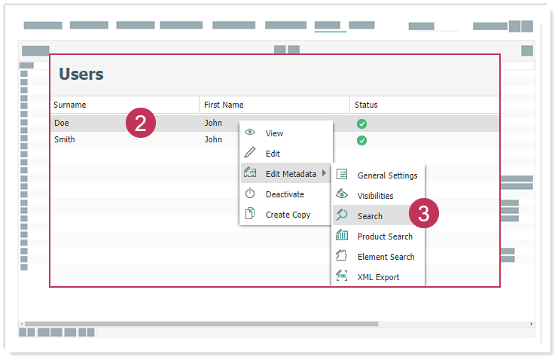Click the First Name column header

224,105
